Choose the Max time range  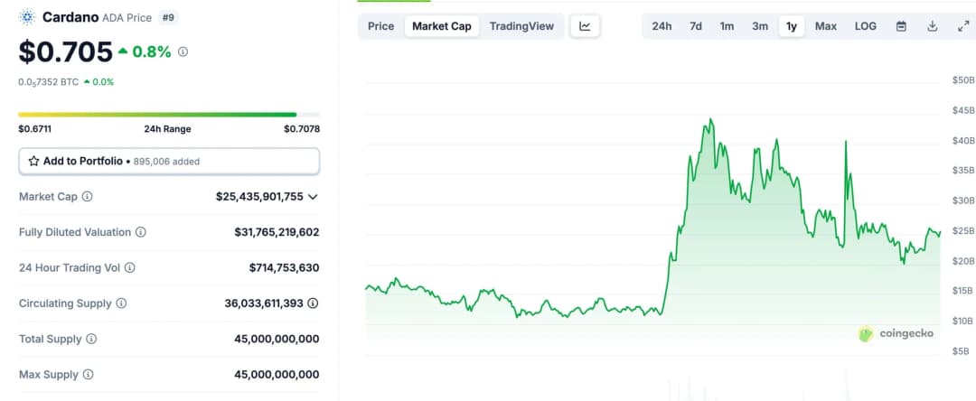click(x=825, y=26)
